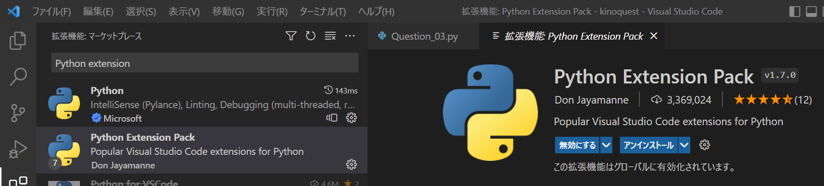The width and height of the screenshot is (824, 186).
Task: Click the Python Extension Pack title heading
Action: [654, 76]
